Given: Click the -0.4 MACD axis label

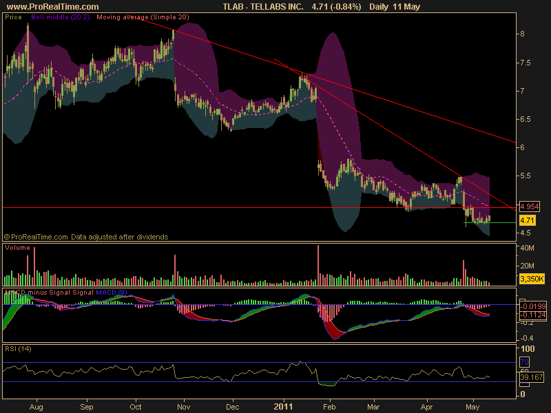Looking at the screenshot, I should point(527,338).
